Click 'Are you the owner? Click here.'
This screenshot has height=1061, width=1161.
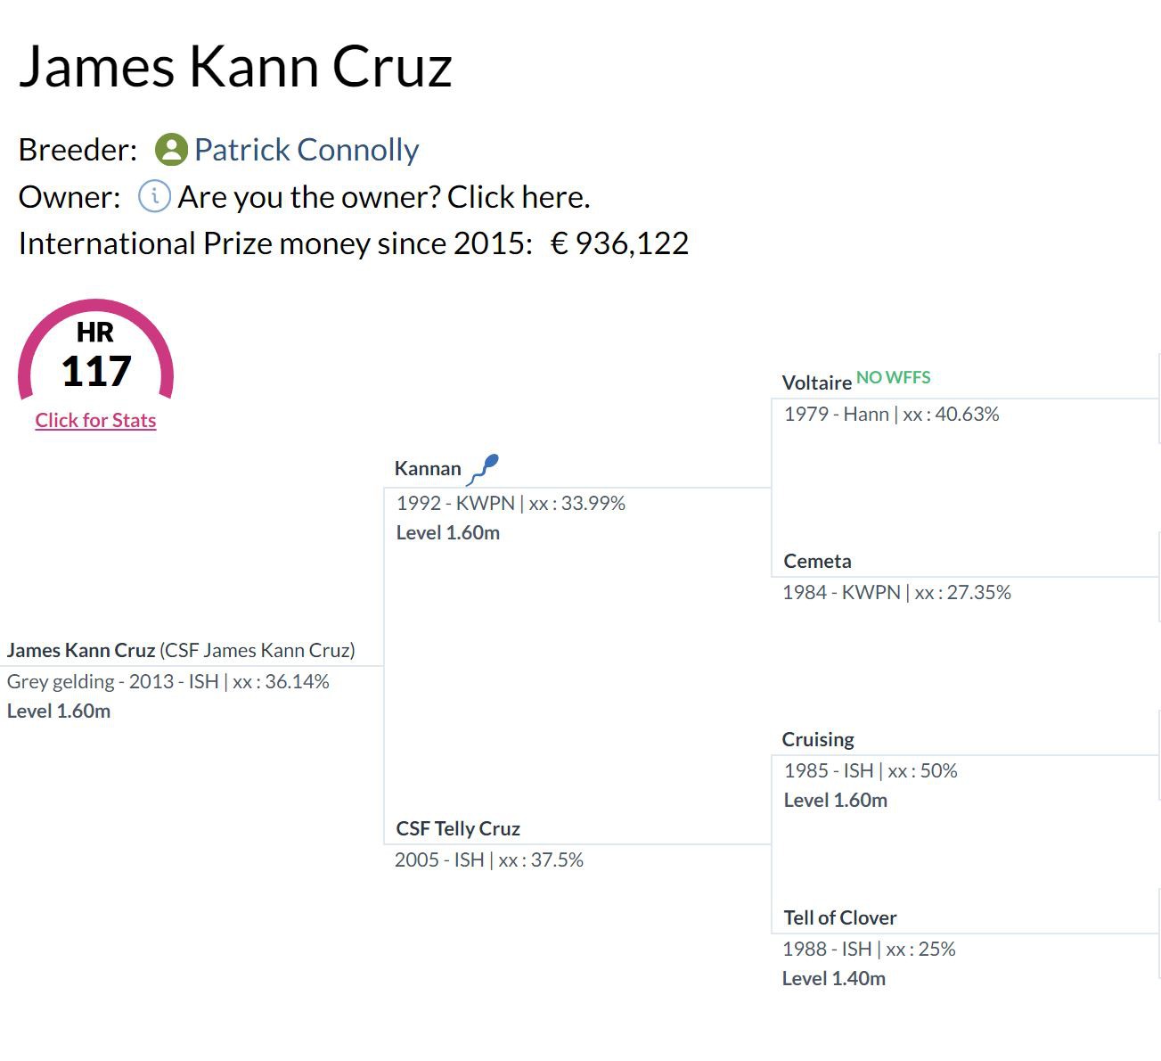[384, 197]
